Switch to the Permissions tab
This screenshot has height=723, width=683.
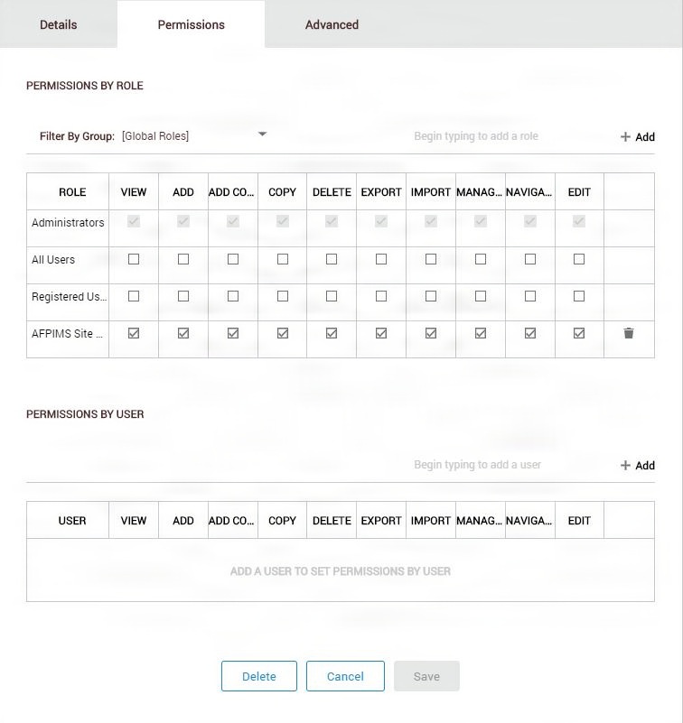tap(191, 24)
